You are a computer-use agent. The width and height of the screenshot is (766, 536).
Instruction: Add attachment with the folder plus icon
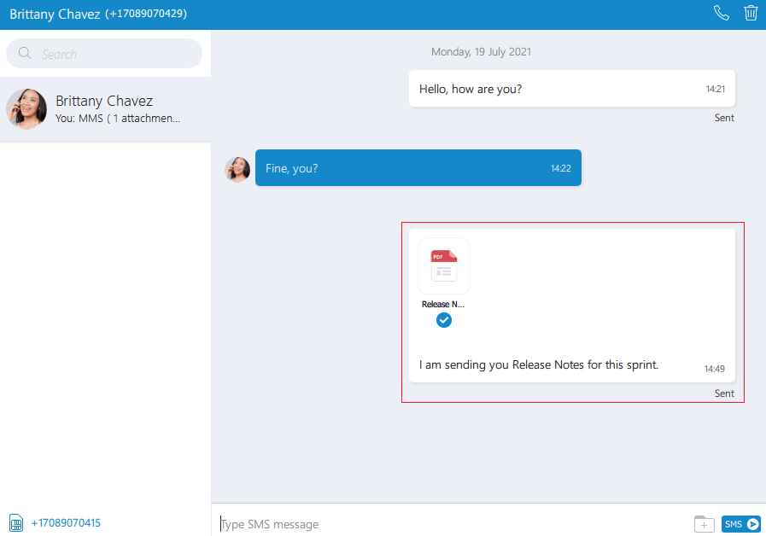(x=704, y=524)
